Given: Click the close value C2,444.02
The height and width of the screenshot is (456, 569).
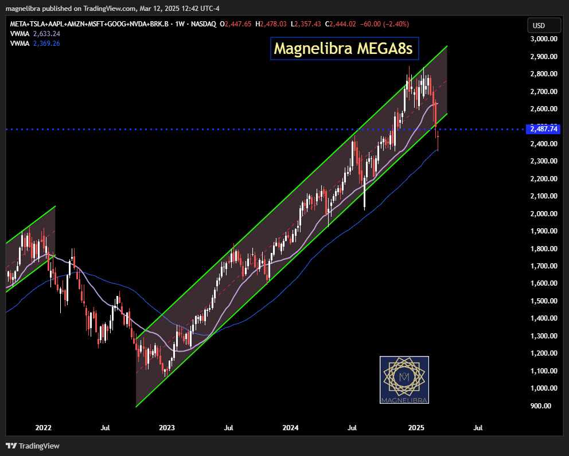Looking at the screenshot, I should [340, 24].
